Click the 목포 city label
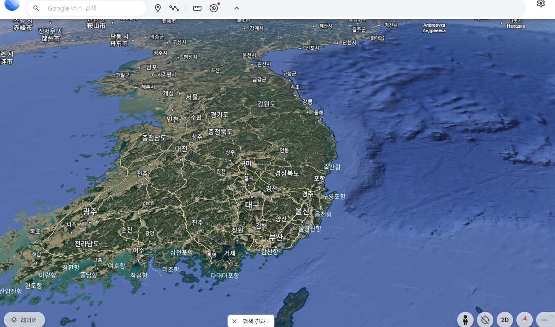555x327 pixels. 35,232
